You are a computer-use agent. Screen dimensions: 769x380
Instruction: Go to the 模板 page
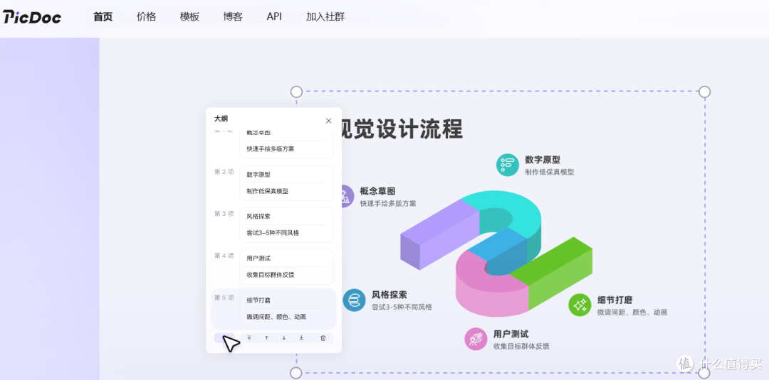pos(190,16)
